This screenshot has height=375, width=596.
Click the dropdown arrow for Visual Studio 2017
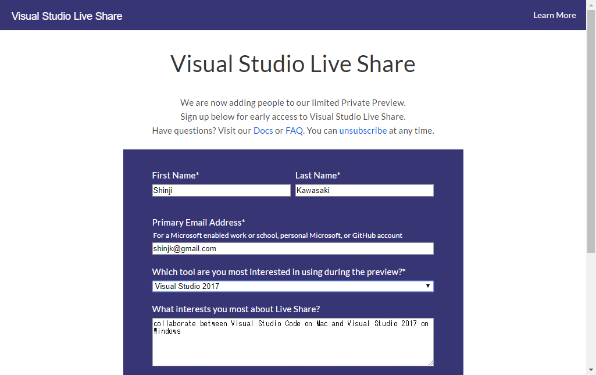click(429, 285)
